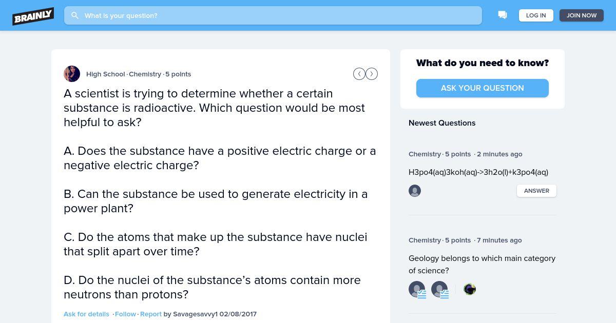The height and width of the screenshot is (323, 616).
Task: Click second verified avatar under Geology question
Action: coord(439,289)
